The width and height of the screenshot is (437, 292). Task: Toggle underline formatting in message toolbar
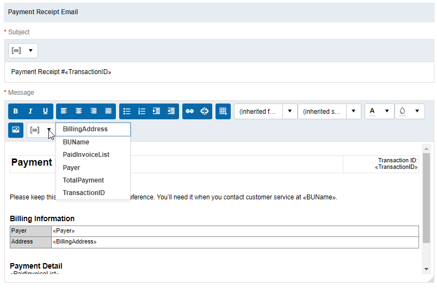[x=45, y=111]
